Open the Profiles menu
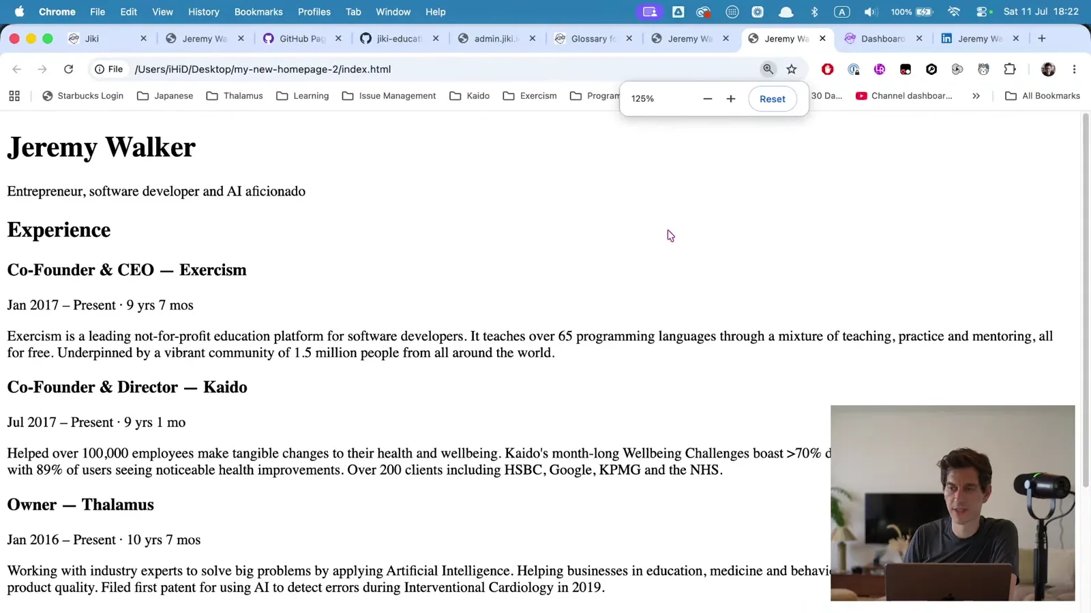Screen dimensions: 1091x613 [314, 12]
